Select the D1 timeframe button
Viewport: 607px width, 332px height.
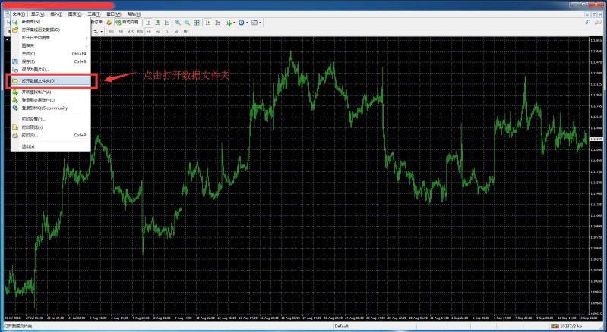tap(167, 32)
